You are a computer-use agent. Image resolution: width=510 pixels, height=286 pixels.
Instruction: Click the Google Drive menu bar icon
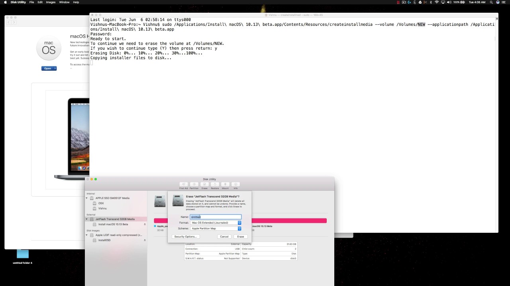coord(420,2)
